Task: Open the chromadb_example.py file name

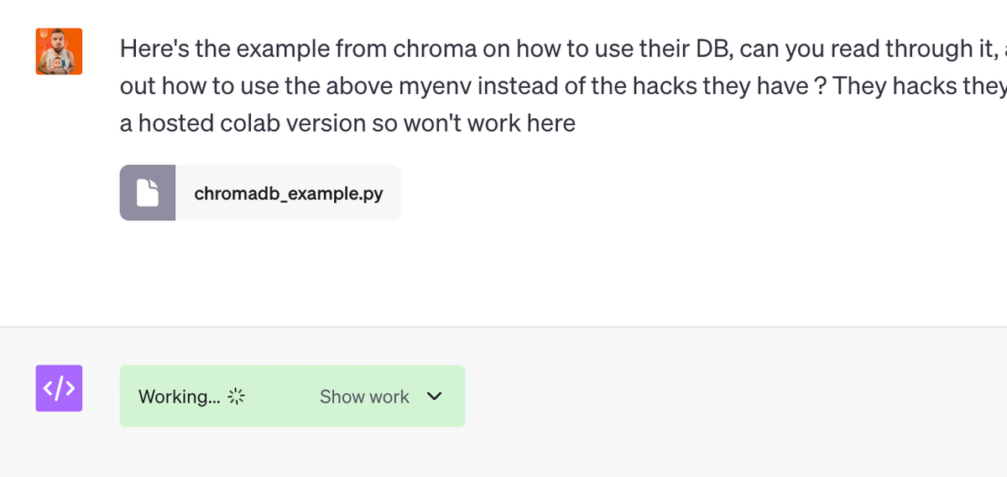Action: [x=288, y=194]
